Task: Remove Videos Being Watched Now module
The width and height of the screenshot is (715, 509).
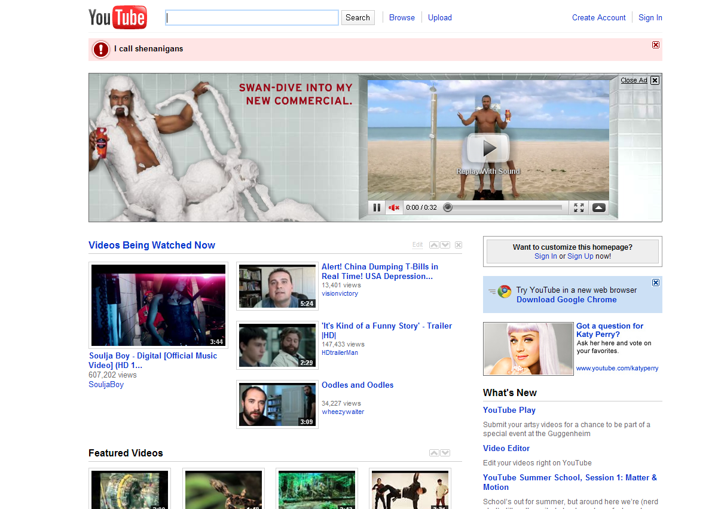Action: click(459, 245)
